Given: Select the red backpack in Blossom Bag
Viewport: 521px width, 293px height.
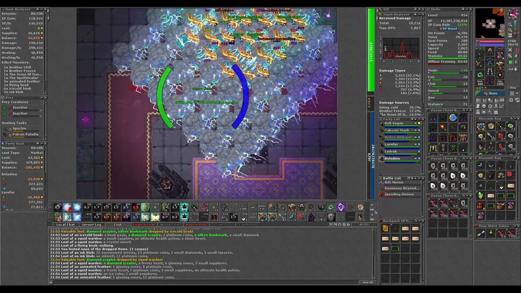Looking at the screenshot, I should (x=481, y=206).
